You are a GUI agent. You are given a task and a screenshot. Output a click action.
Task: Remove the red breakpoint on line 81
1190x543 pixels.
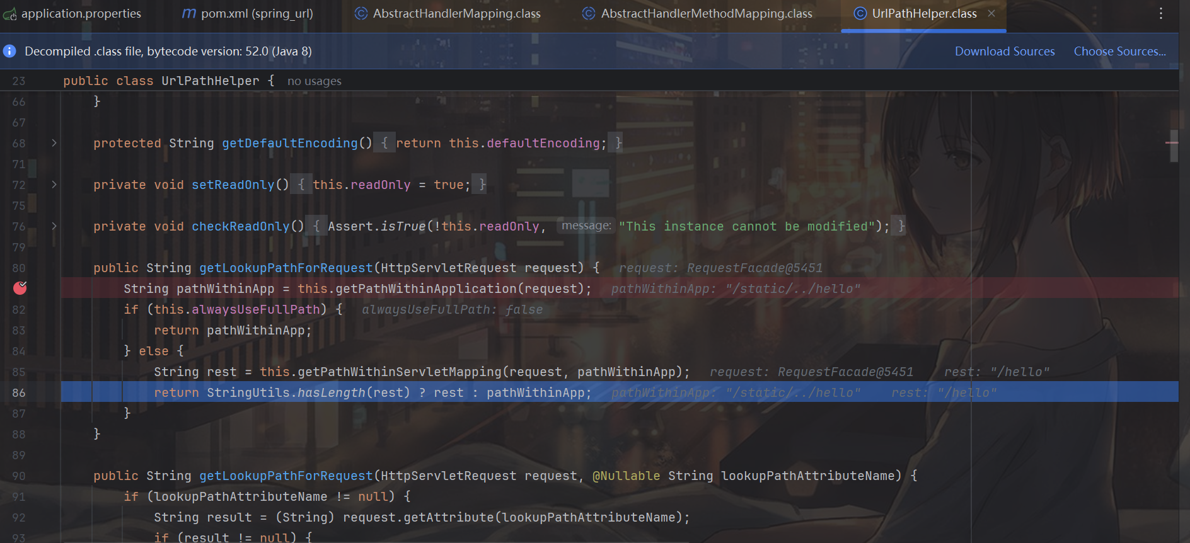point(20,288)
